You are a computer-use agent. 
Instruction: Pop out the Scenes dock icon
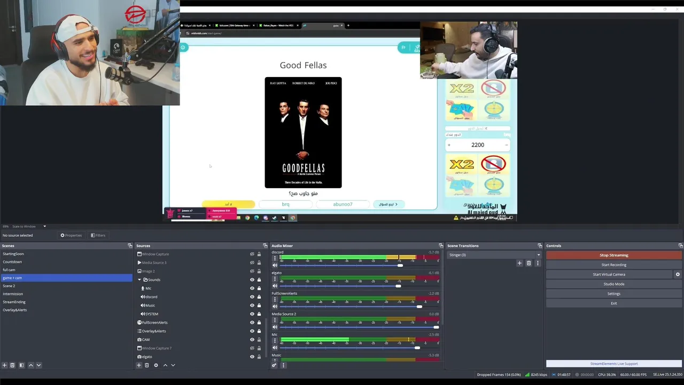pos(130,245)
